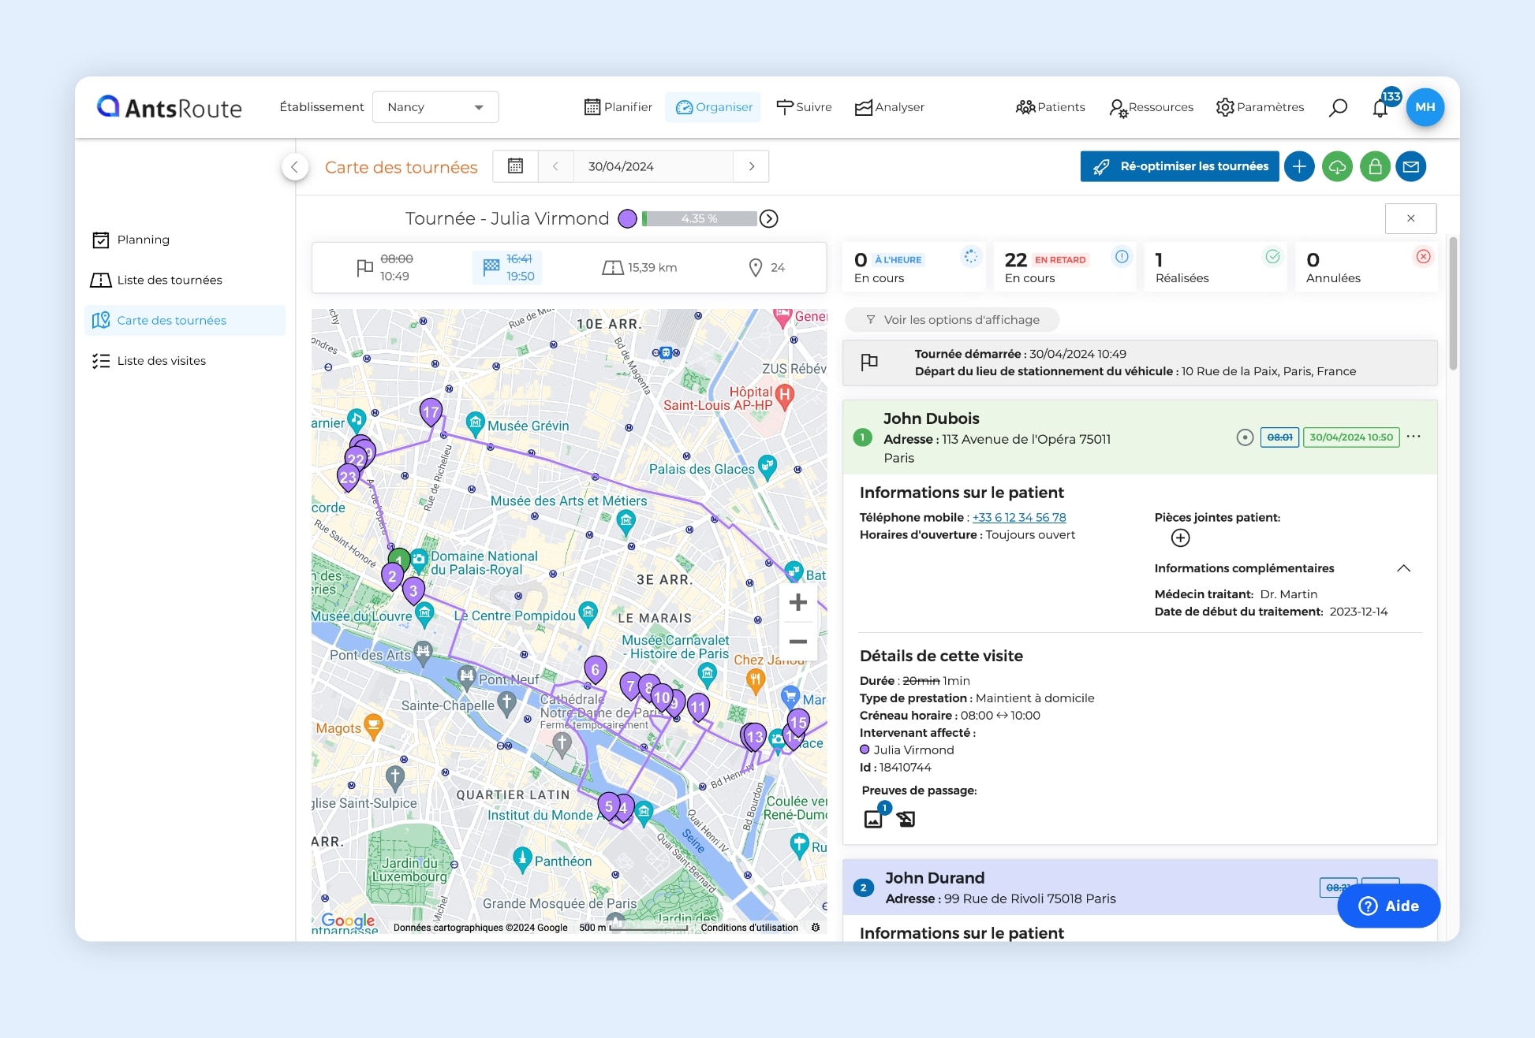The width and height of the screenshot is (1535, 1038).
Task: Collapse the 'Informations complémentaires' section
Action: point(1403,567)
